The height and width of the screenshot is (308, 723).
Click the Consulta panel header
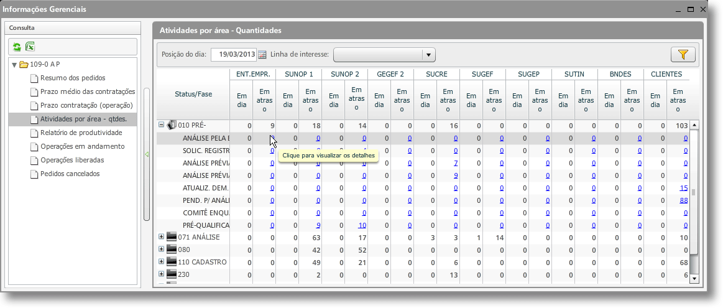[72, 28]
